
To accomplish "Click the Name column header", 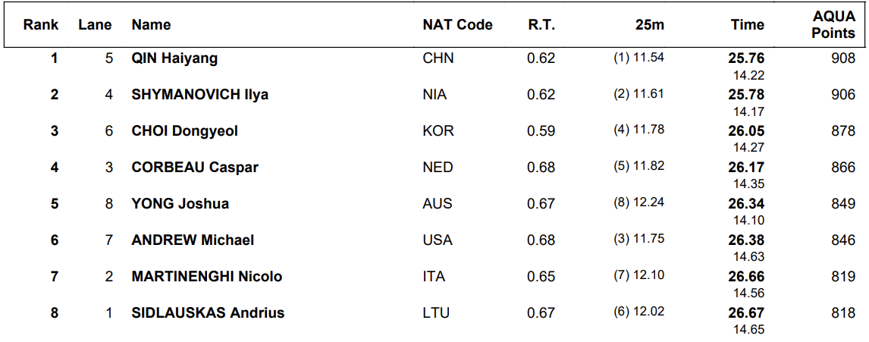I will pyautogui.click(x=151, y=25).
